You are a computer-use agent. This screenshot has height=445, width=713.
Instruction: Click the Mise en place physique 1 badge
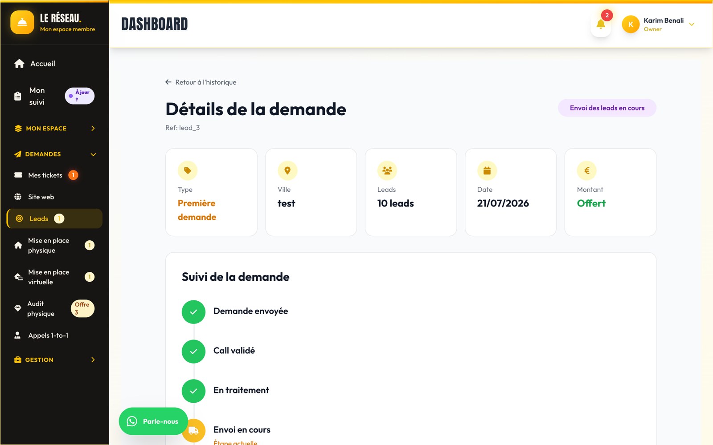tap(90, 245)
